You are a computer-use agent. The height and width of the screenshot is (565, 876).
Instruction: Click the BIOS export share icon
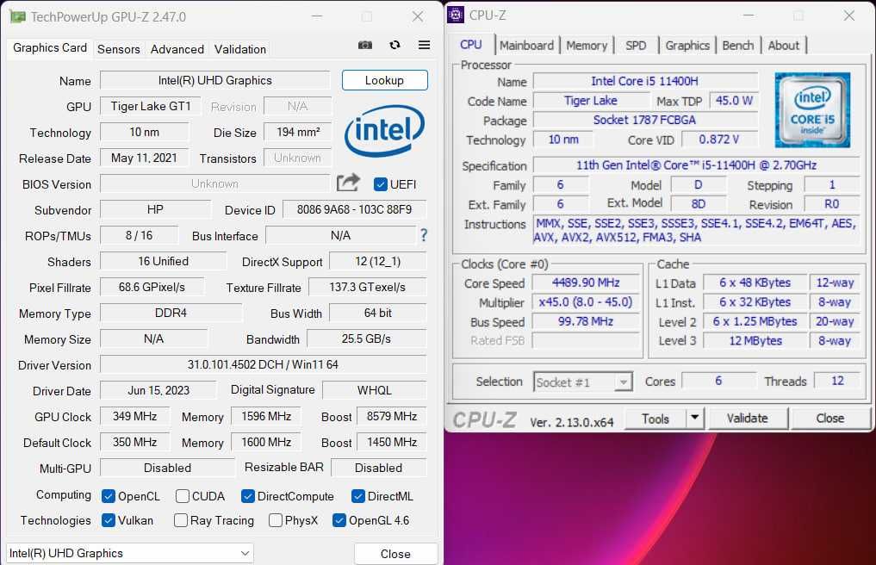pos(348,183)
